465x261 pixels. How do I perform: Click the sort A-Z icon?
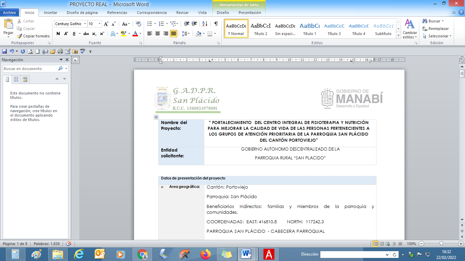tap(205, 24)
